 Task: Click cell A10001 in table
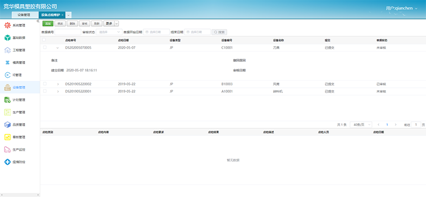tap(227, 91)
